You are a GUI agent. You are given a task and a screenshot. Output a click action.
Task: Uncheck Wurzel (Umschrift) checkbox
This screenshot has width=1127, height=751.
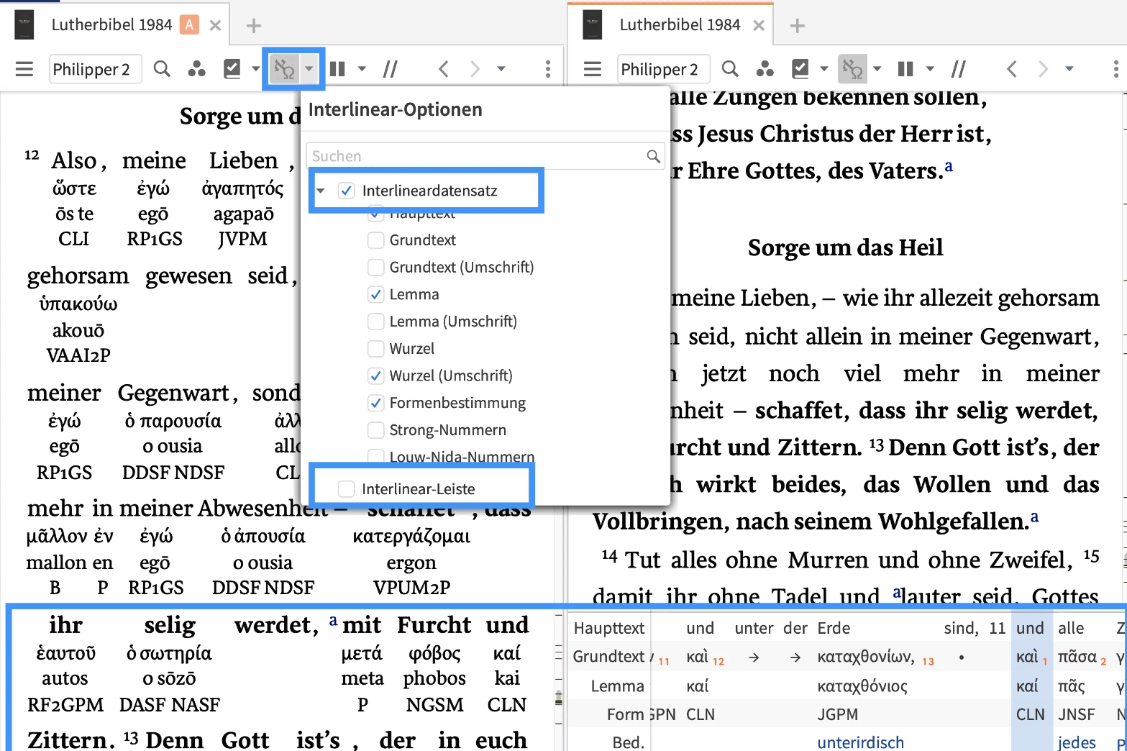375,375
